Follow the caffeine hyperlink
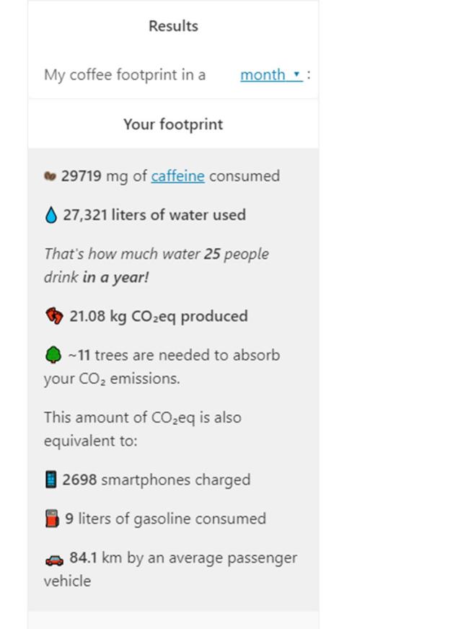Image resolution: width=476 pixels, height=629 pixels. [x=177, y=176]
